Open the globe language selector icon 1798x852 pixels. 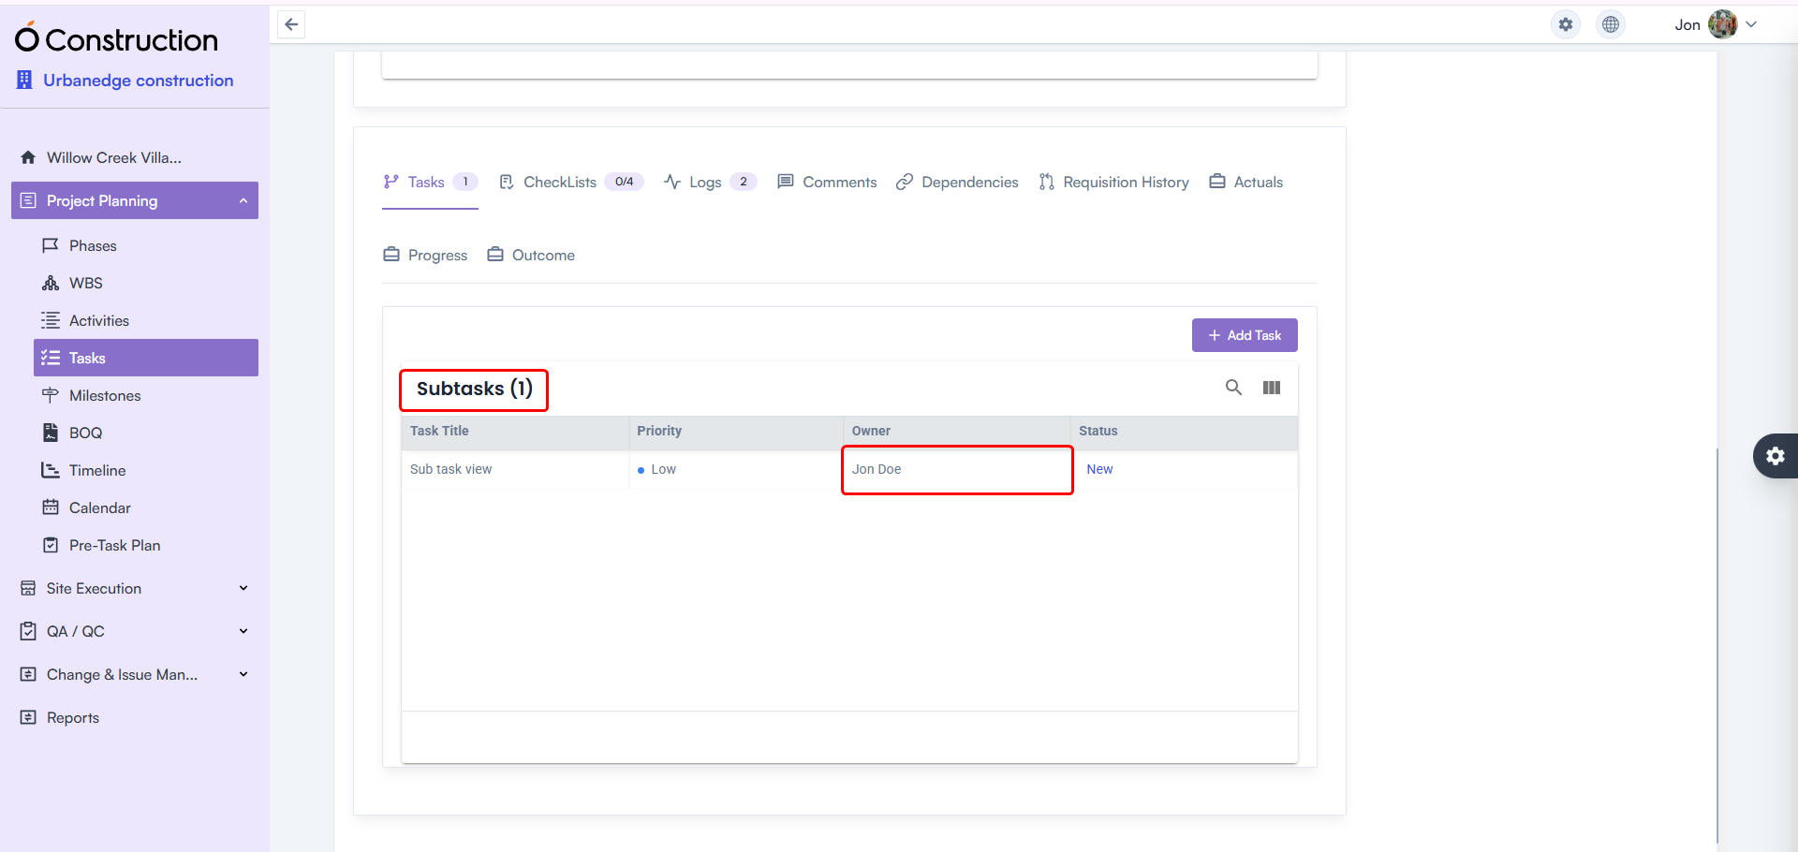coord(1610,24)
